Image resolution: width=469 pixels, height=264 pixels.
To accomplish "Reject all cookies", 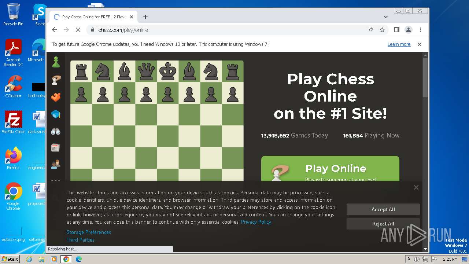I will 383,224.
